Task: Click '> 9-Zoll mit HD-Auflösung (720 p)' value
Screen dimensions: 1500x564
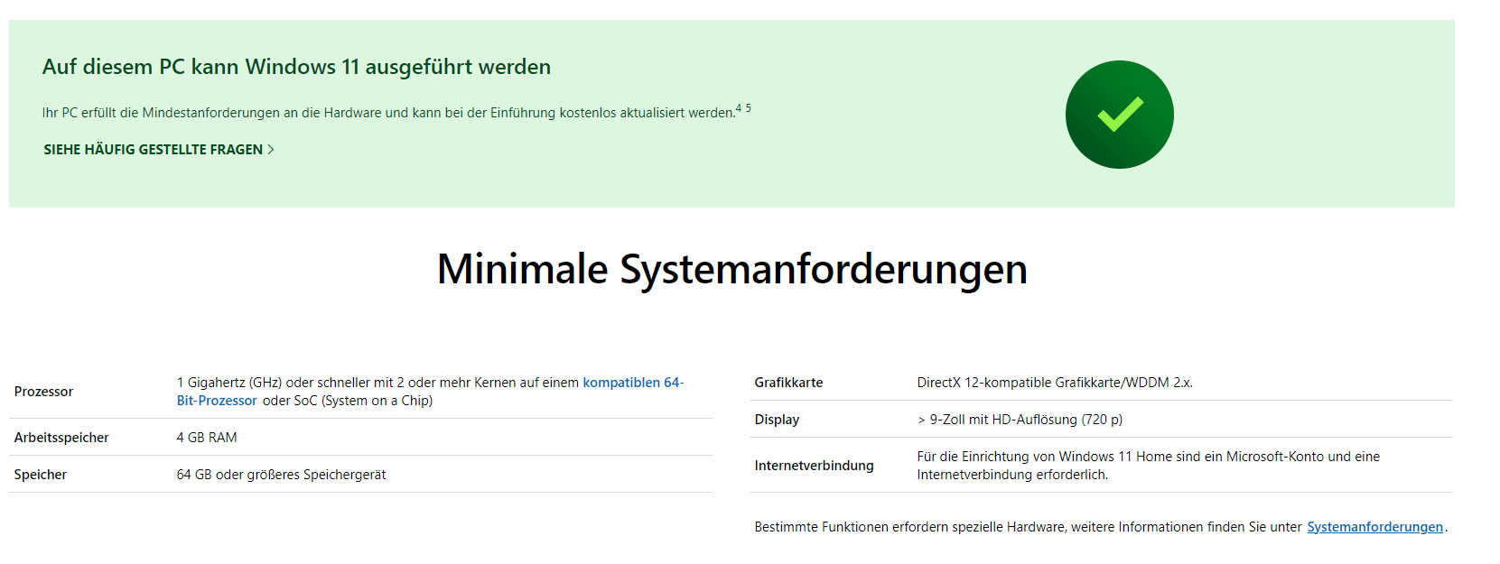Action: 1020,420
